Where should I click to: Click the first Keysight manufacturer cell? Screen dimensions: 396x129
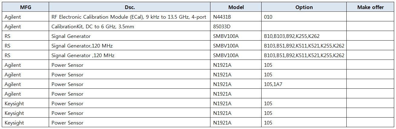14,103
